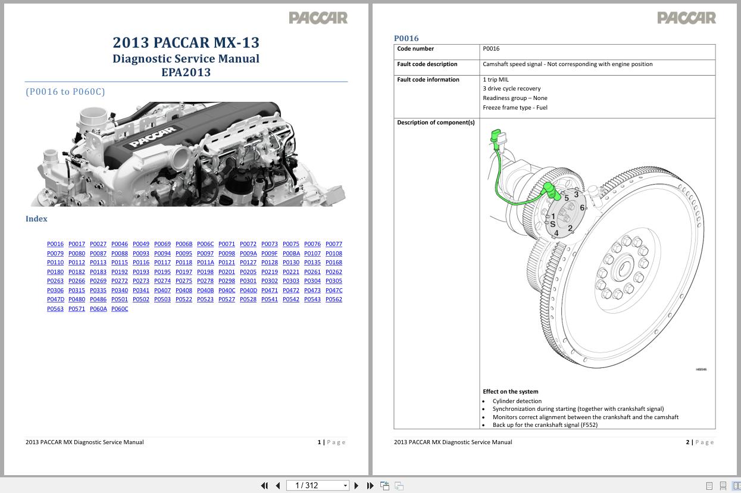Open the P040B index link
The width and height of the screenshot is (741, 493).
click(205, 291)
